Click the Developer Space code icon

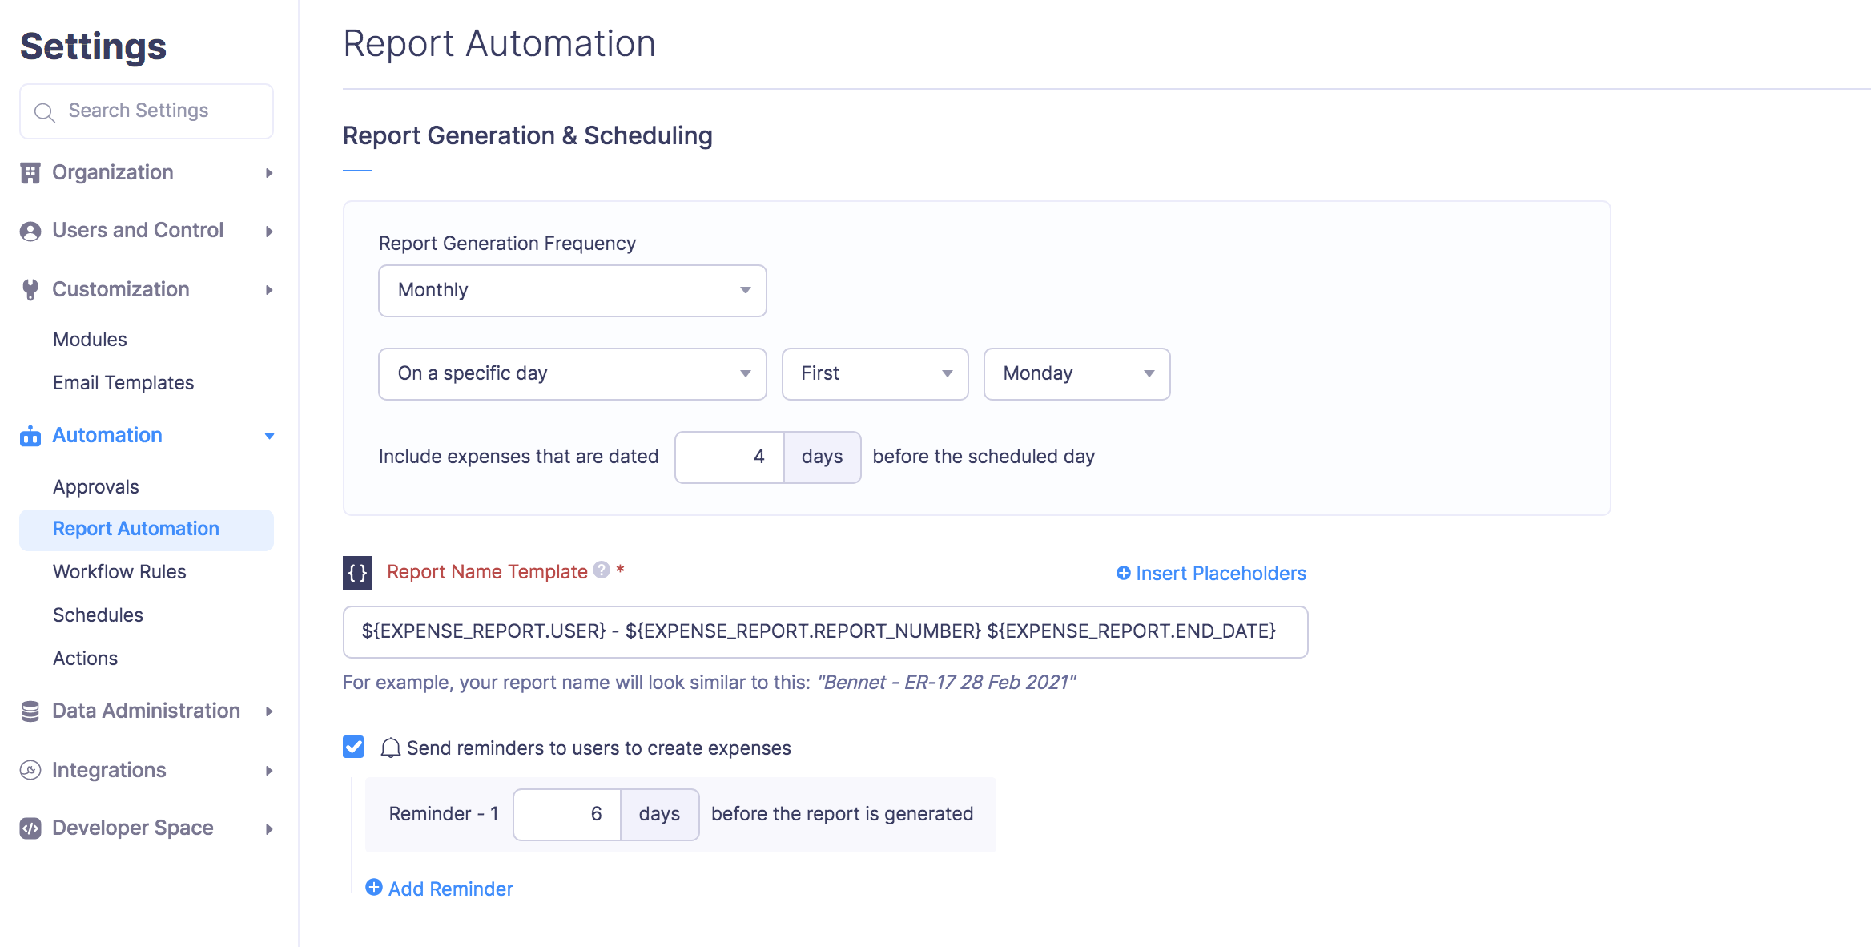(30, 828)
